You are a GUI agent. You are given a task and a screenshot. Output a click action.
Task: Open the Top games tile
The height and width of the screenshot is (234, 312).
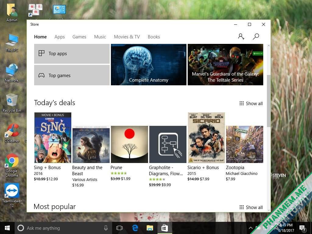point(72,75)
